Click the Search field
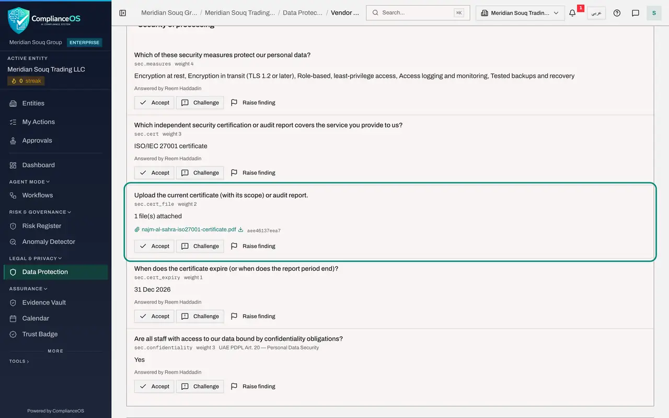 [x=418, y=13]
